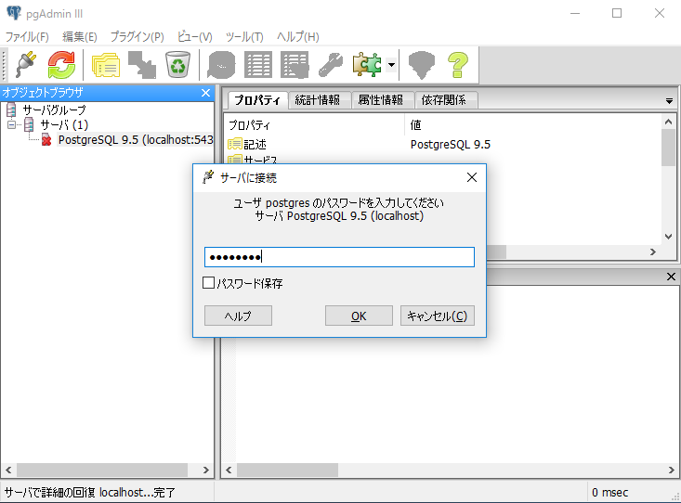Click the guru hint icon
Viewport: 681px width, 503px height.
[x=421, y=65]
